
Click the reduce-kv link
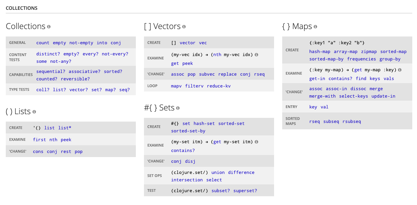click(x=219, y=86)
